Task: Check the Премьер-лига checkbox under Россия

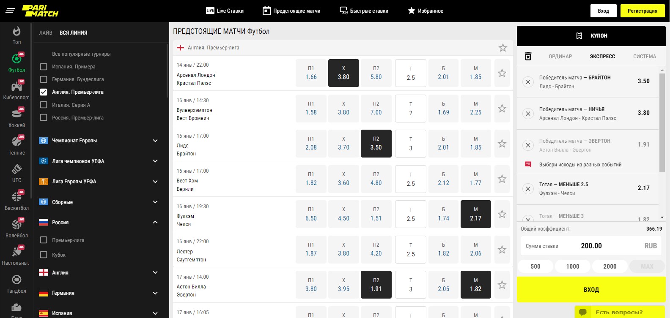Action: click(x=43, y=240)
